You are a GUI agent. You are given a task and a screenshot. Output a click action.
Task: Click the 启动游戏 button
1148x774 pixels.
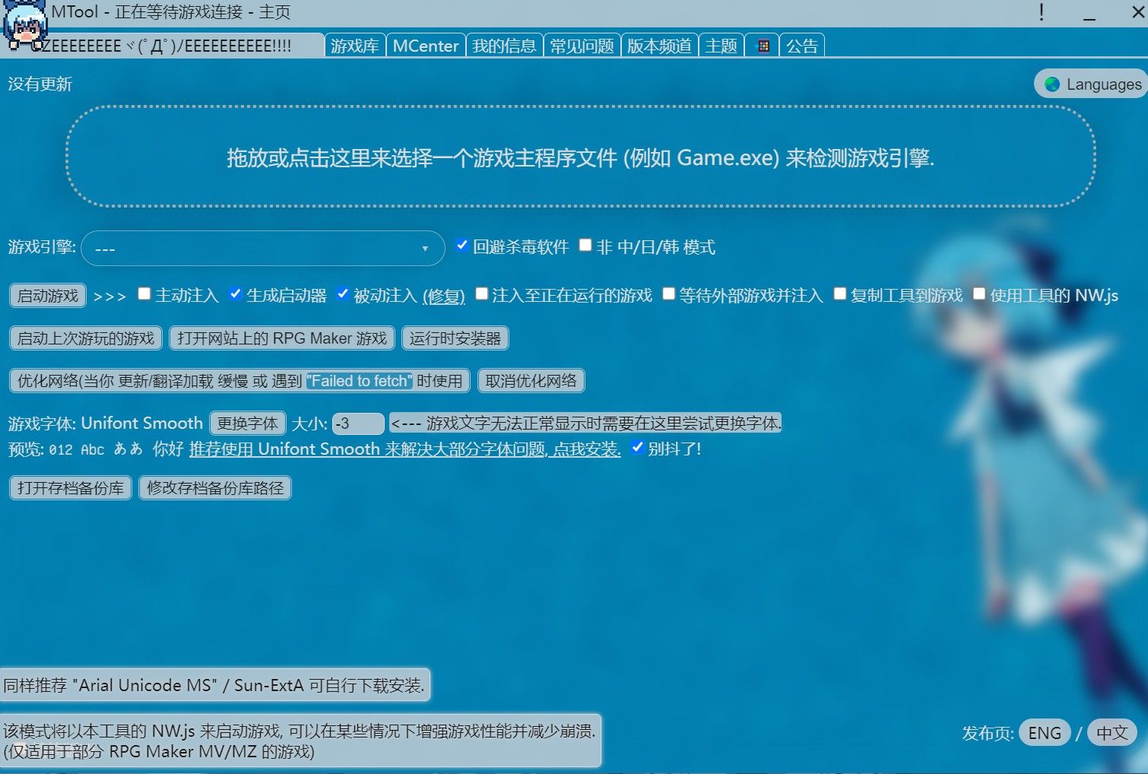48,296
